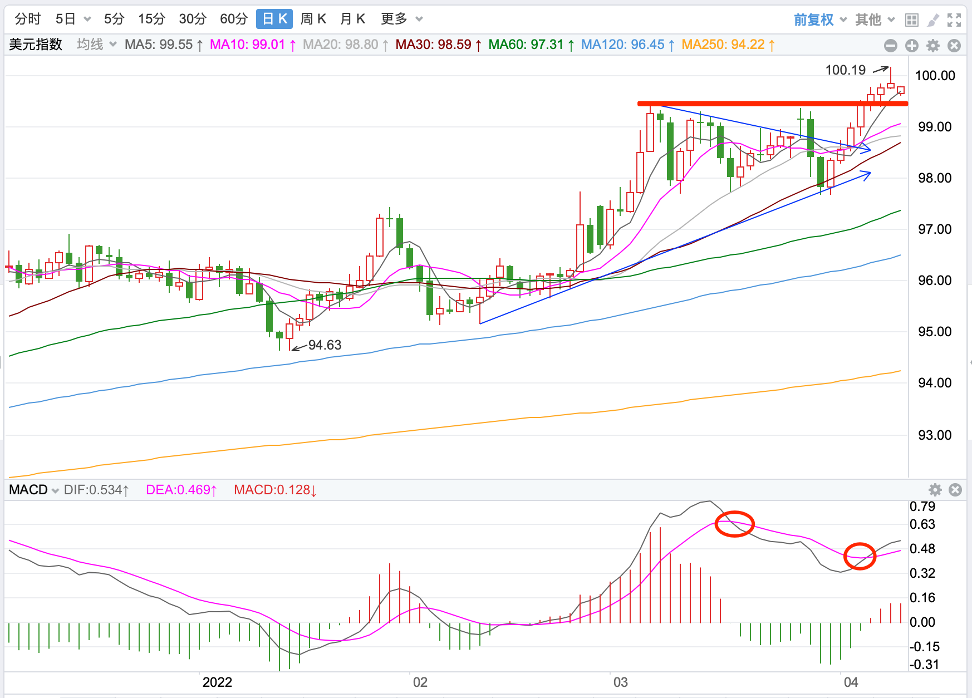Zoom in the candlestick chart with plus icon
Screen dimensions: 972x698
click(x=912, y=46)
